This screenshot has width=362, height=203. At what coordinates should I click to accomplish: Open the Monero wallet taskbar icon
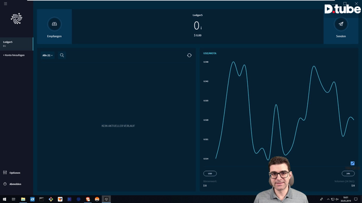click(x=97, y=199)
